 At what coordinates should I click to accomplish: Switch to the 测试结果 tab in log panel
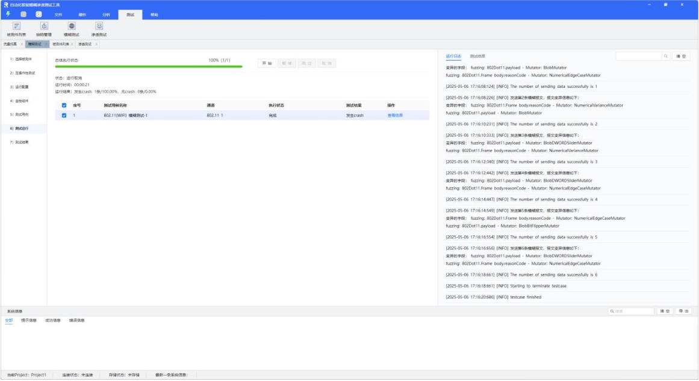[x=477, y=56]
